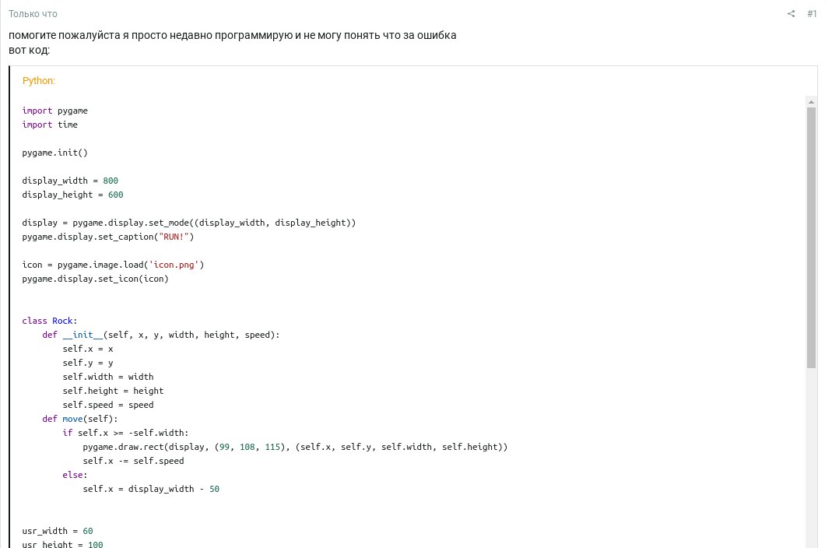This screenshot has width=825, height=548.
Task: Click the share icon of the post
Action: coord(791,14)
